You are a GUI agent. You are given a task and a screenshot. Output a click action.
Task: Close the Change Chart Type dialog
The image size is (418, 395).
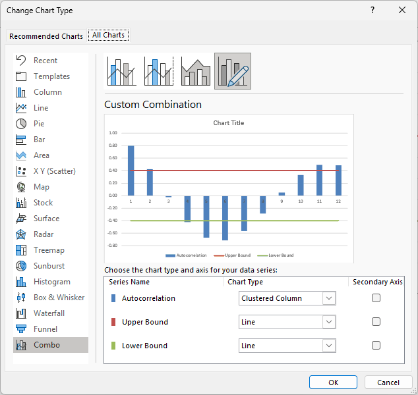[402, 10]
